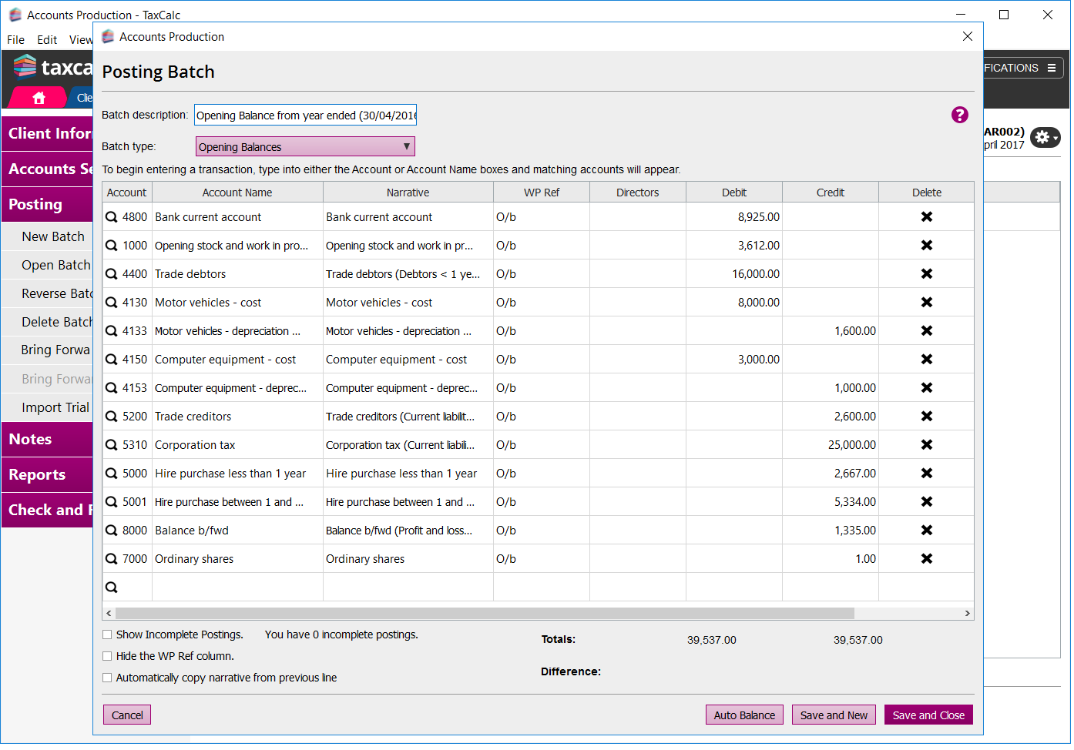
Task: Click the lookup icon beside account 4130
Action: (112, 303)
